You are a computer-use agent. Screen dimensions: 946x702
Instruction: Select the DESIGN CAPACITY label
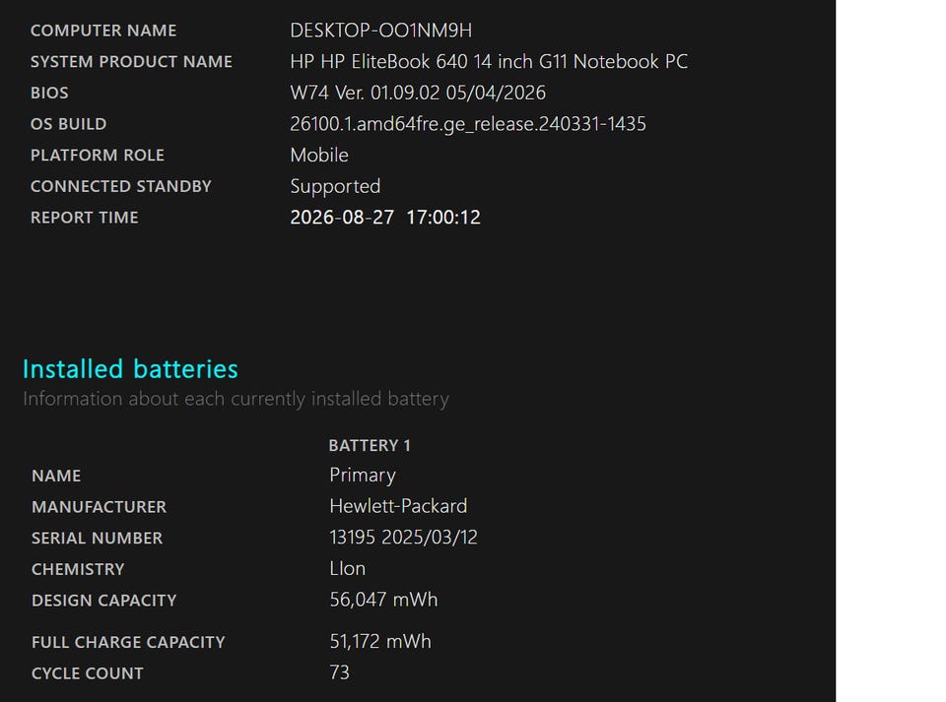pyautogui.click(x=103, y=601)
